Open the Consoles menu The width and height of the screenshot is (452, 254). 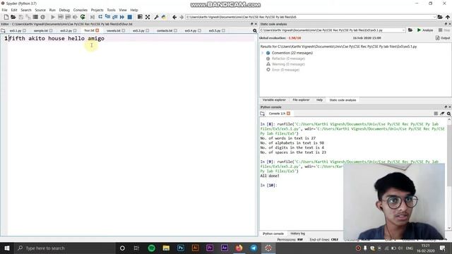pyautogui.click(x=80, y=10)
